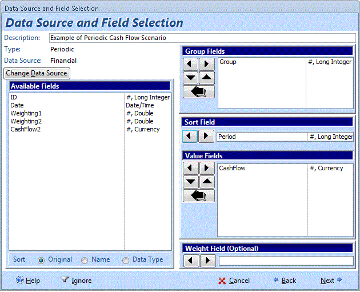Click Change Data Source button
The height and width of the screenshot is (292, 360).
click(37, 74)
